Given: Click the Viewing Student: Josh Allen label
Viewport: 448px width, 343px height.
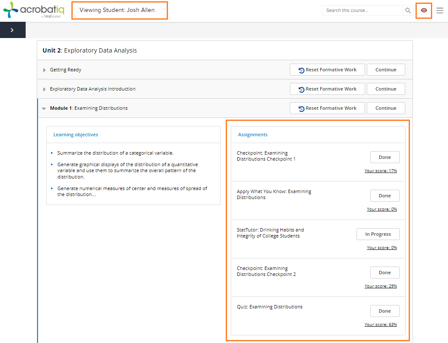Looking at the screenshot, I should [117, 10].
